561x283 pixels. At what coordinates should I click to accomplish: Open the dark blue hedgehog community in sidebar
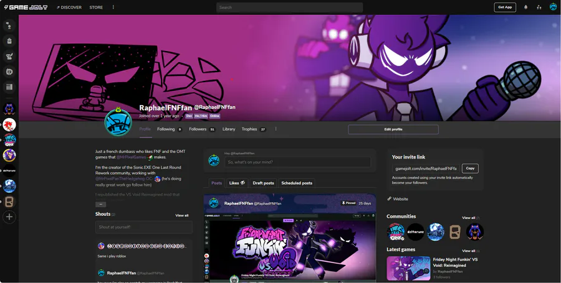pos(9,109)
